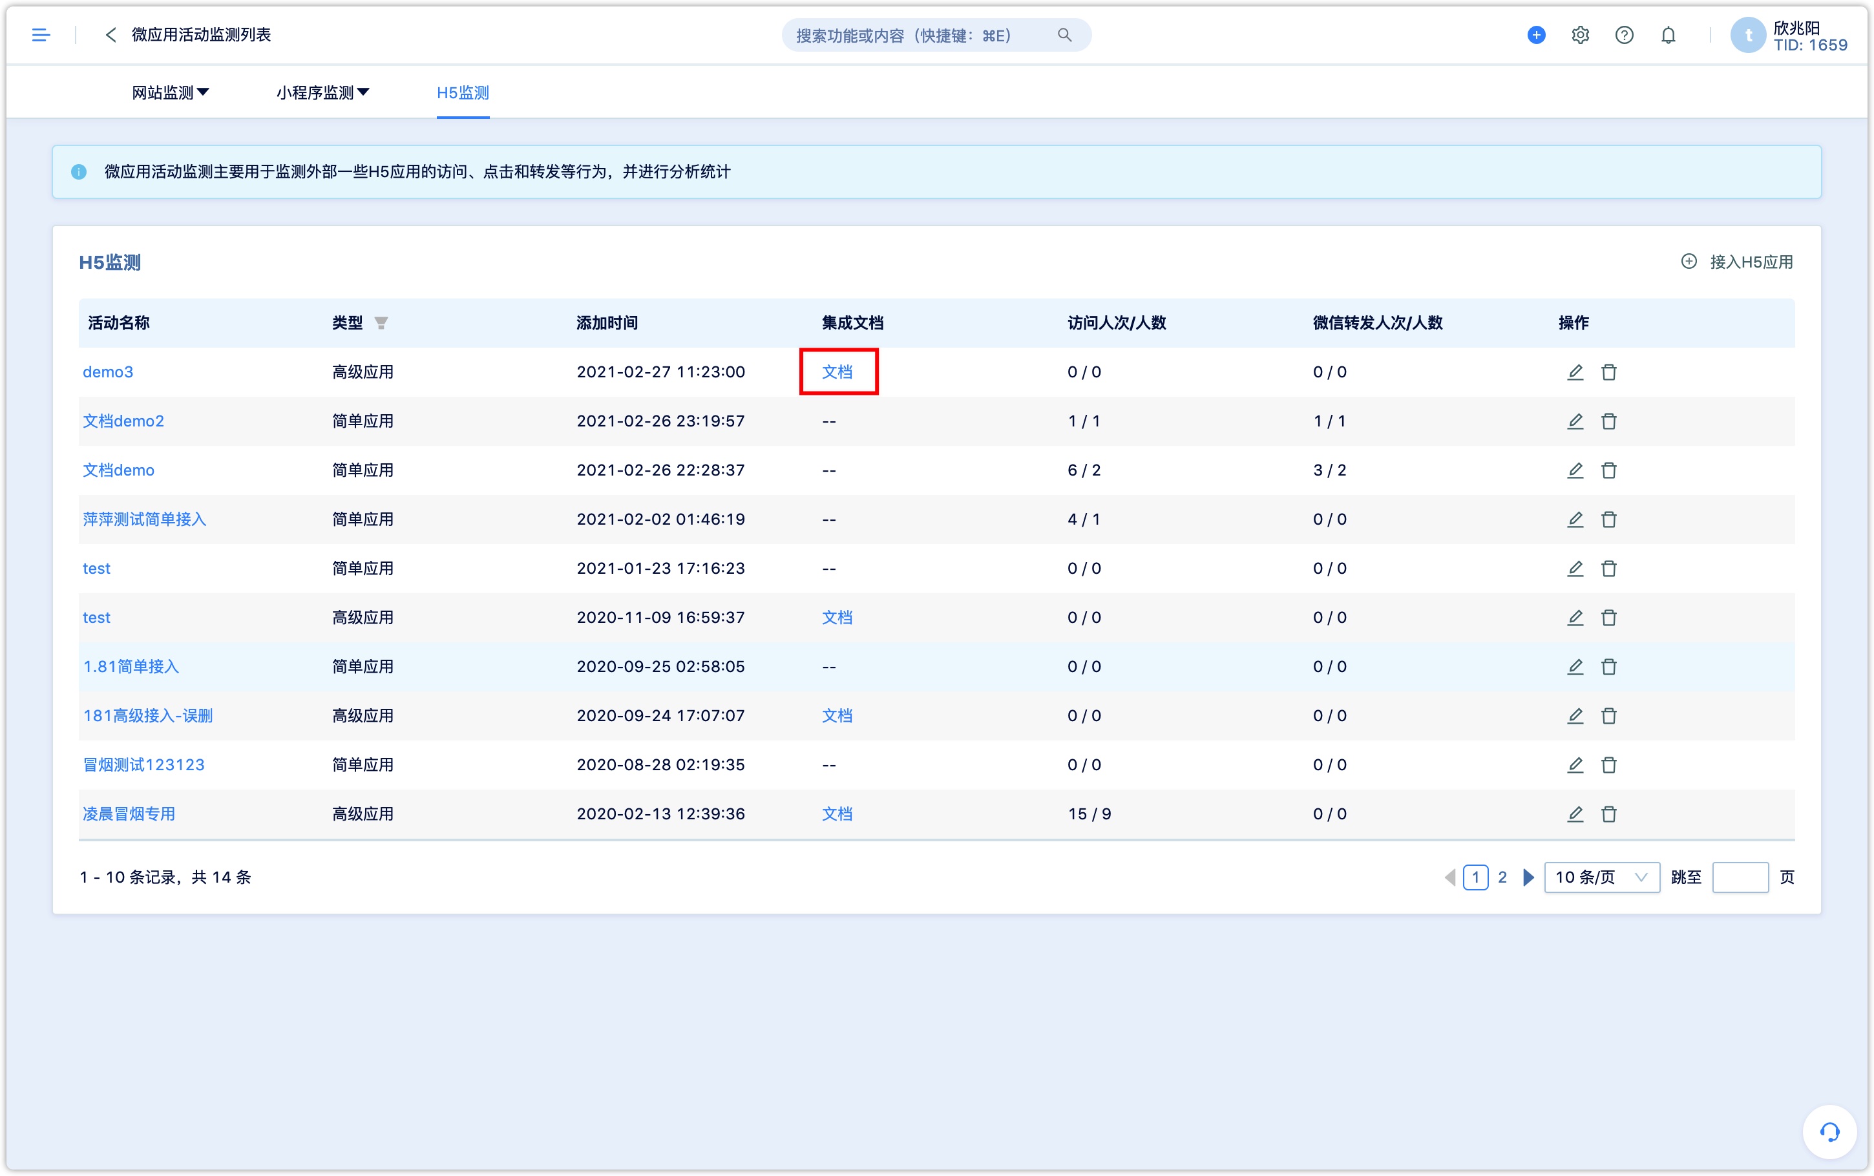Go to the previous page arrow
This screenshot has height=1176, width=1874.
1449,877
